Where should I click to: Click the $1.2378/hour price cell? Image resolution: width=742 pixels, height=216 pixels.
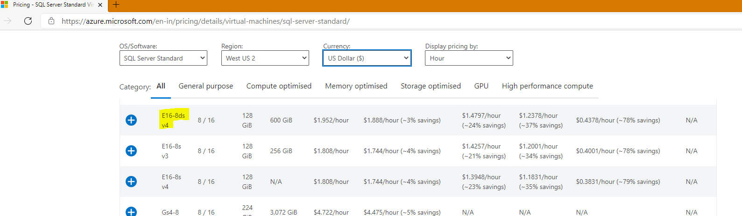click(x=541, y=120)
